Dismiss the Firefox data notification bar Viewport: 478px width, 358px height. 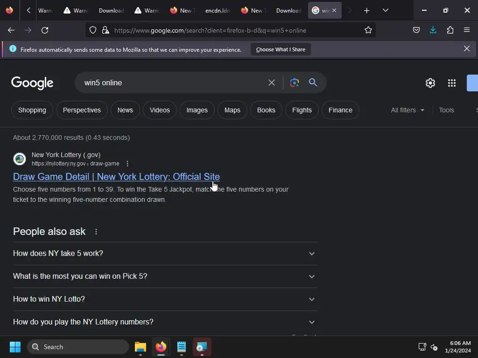pyautogui.click(x=466, y=48)
